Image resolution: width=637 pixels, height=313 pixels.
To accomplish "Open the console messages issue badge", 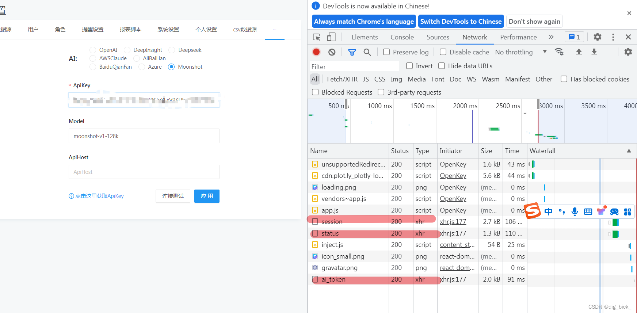I will point(574,37).
